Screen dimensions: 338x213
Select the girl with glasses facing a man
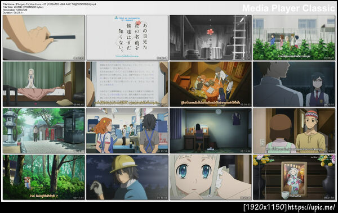[294, 84]
